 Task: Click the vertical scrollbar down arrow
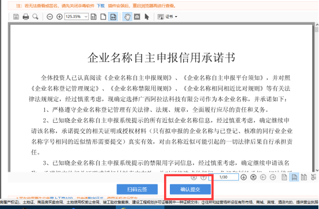(317, 171)
